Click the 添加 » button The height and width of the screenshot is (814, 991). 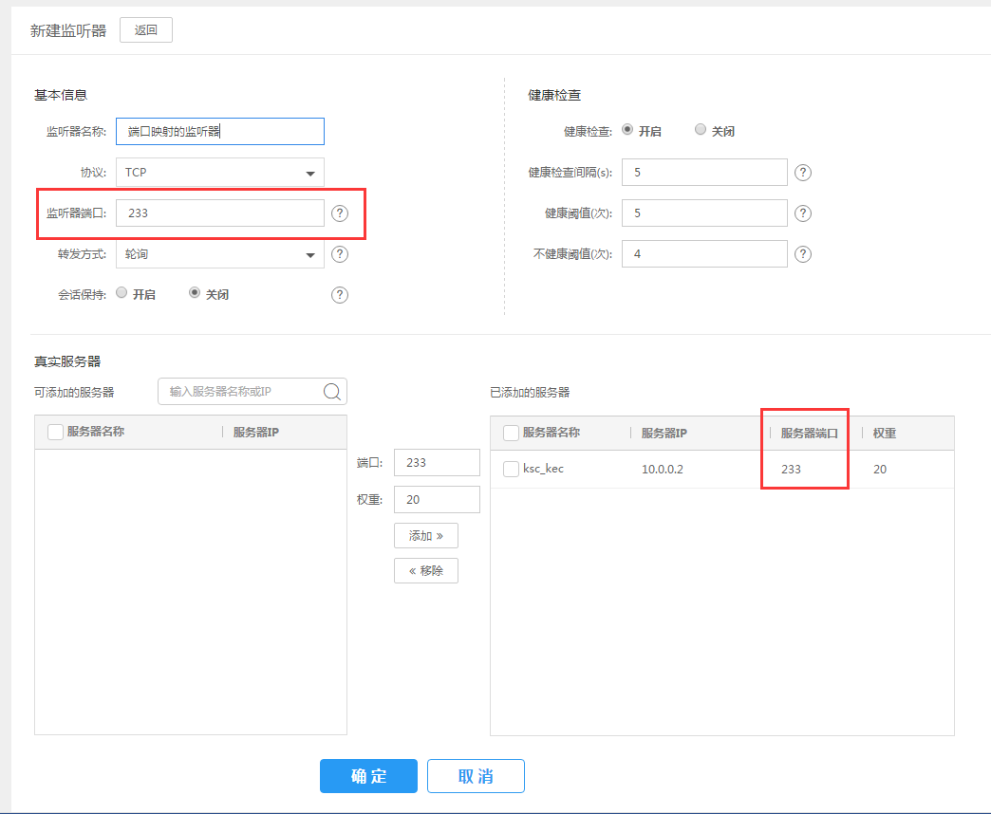(426, 535)
